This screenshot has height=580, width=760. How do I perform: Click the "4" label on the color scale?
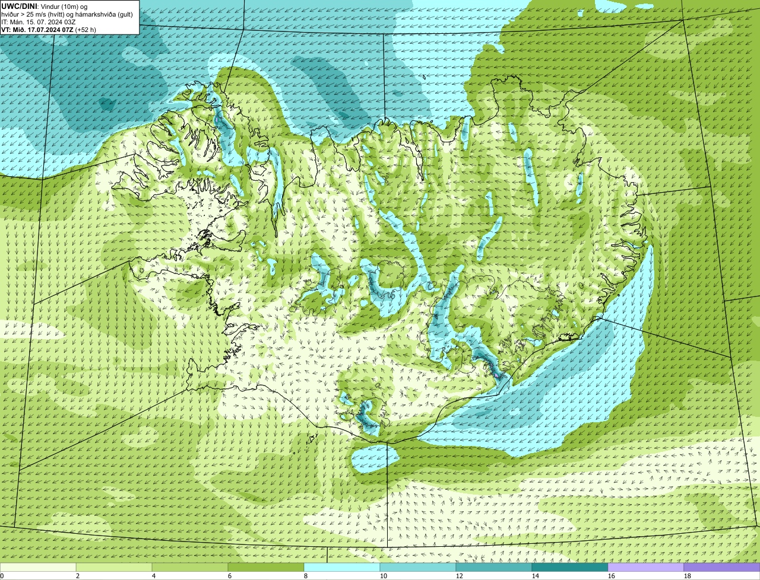point(154,576)
